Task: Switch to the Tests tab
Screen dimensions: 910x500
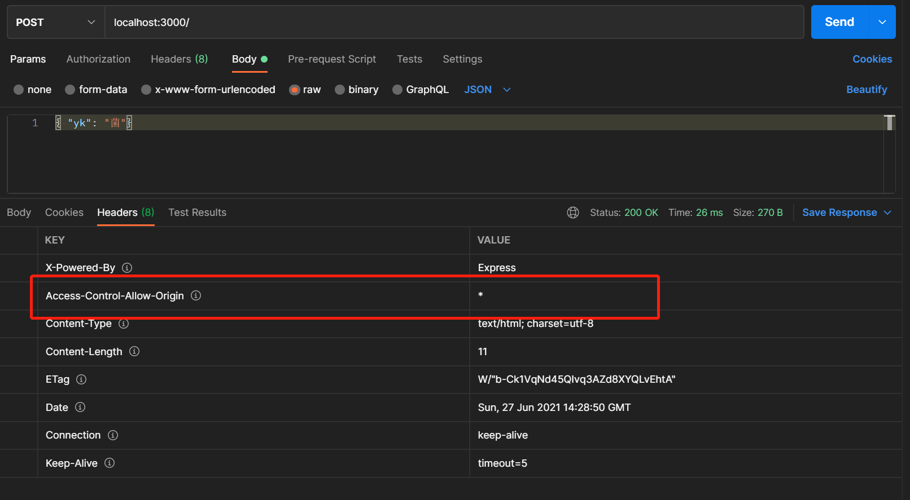Action: click(x=409, y=59)
